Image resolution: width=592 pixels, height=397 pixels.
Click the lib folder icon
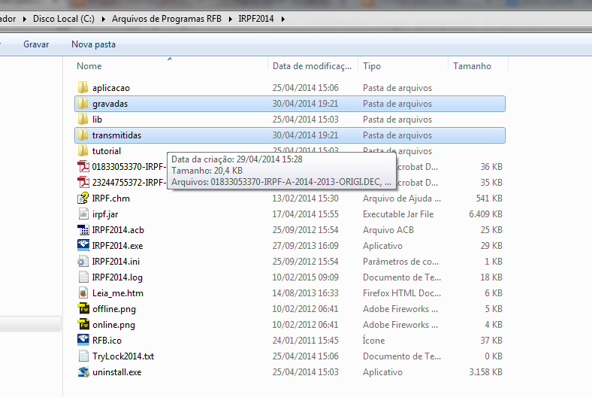coord(83,120)
